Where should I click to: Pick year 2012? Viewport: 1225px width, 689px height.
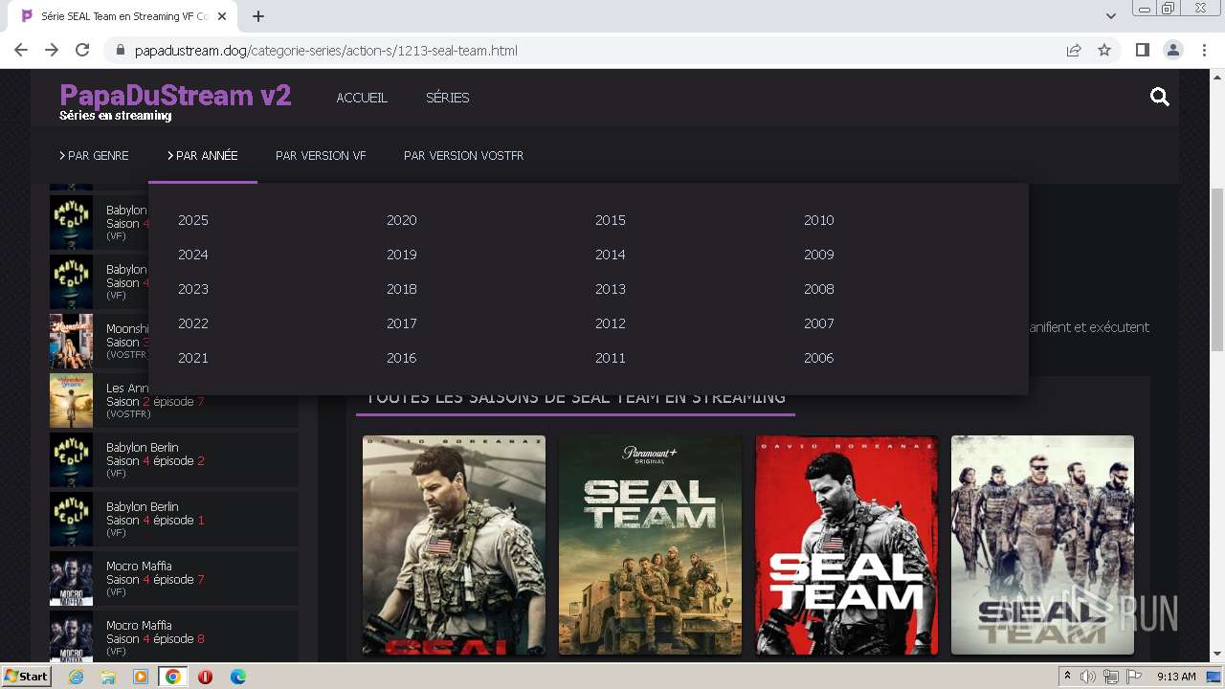pyautogui.click(x=611, y=323)
